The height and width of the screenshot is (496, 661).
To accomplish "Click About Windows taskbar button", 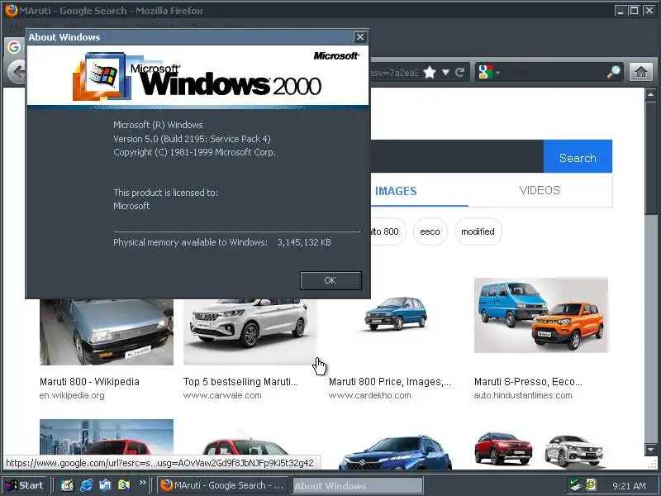I will (x=358, y=486).
